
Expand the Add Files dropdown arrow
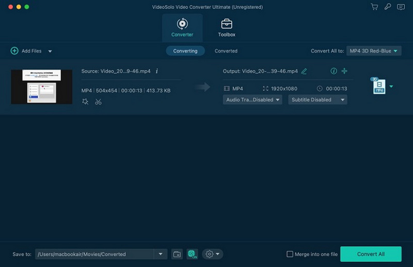[x=50, y=51]
